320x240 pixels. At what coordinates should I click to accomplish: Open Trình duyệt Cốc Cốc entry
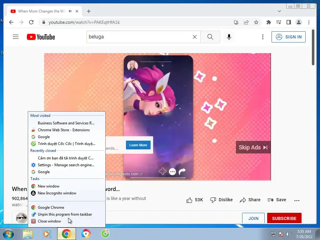click(x=67, y=144)
